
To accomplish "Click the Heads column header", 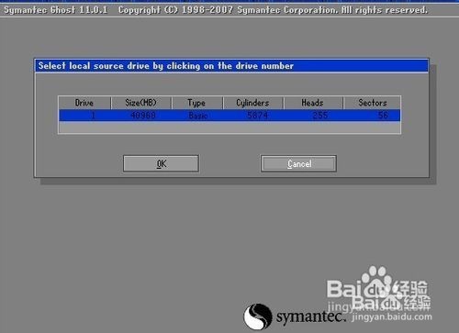I will (x=313, y=103).
